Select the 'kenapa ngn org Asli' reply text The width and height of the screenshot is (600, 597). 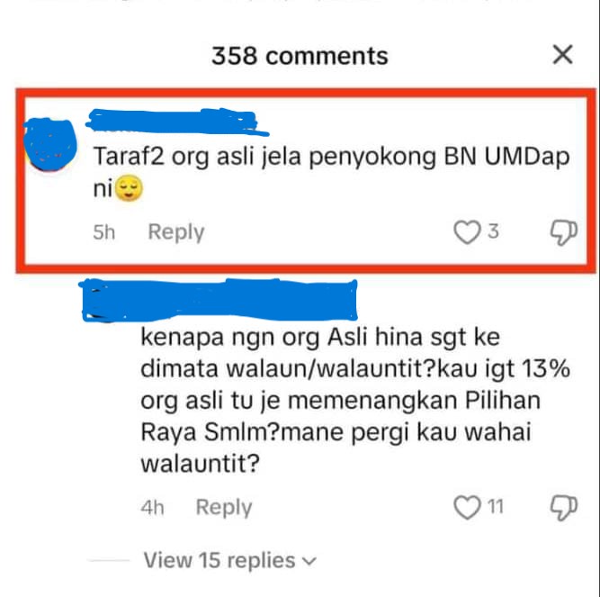[355, 401]
